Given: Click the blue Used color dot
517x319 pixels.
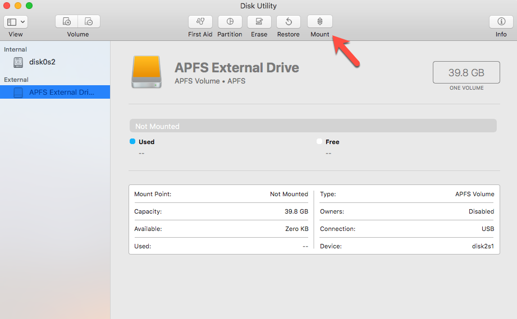Looking at the screenshot, I should click(132, 141).
